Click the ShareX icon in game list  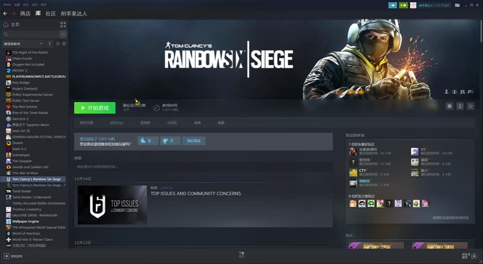pos(9,143)
